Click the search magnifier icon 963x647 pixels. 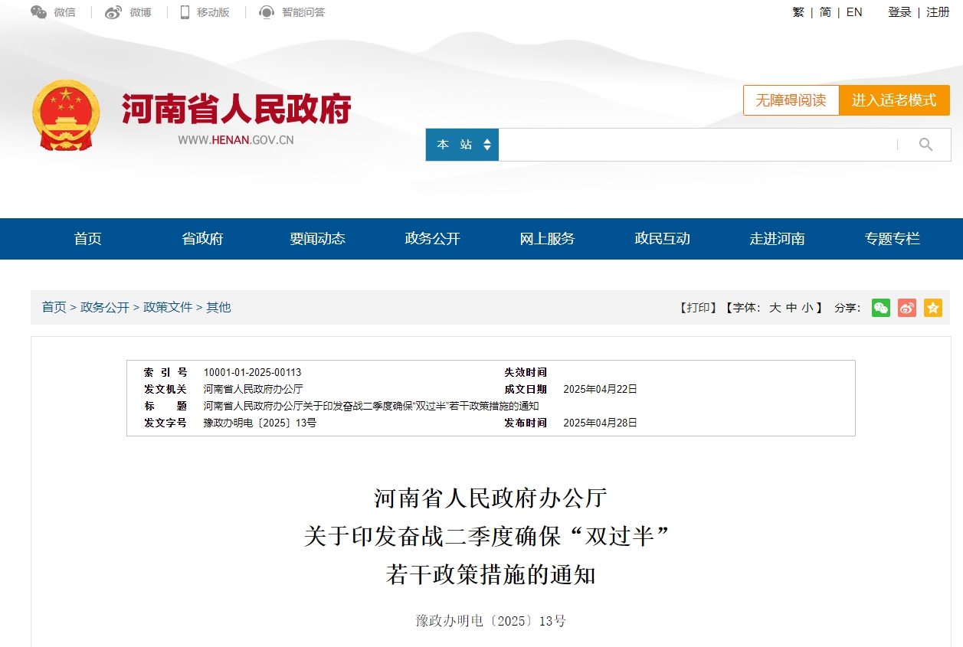(925, 144)
